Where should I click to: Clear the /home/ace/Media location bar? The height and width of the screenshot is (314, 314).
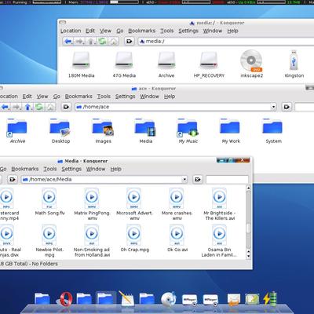pos(13,180)
